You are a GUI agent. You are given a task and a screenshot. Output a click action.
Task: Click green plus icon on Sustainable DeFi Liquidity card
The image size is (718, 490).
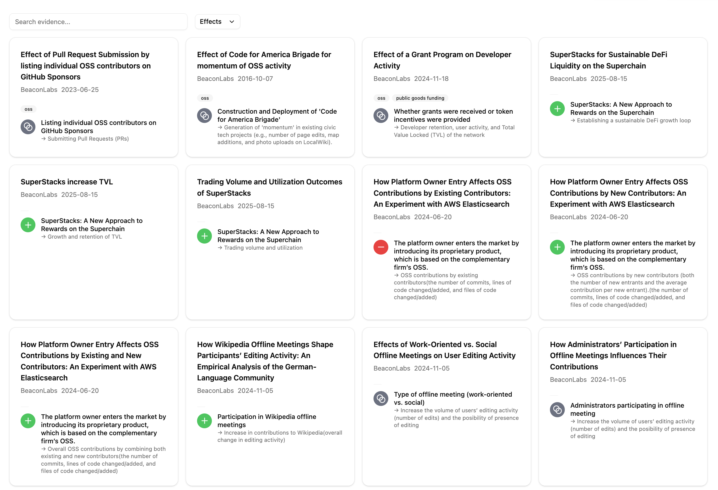[x=557, y=109]
